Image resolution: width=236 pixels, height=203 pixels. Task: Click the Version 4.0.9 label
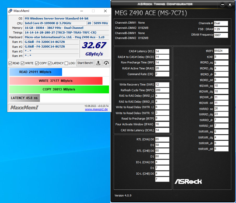123,195
